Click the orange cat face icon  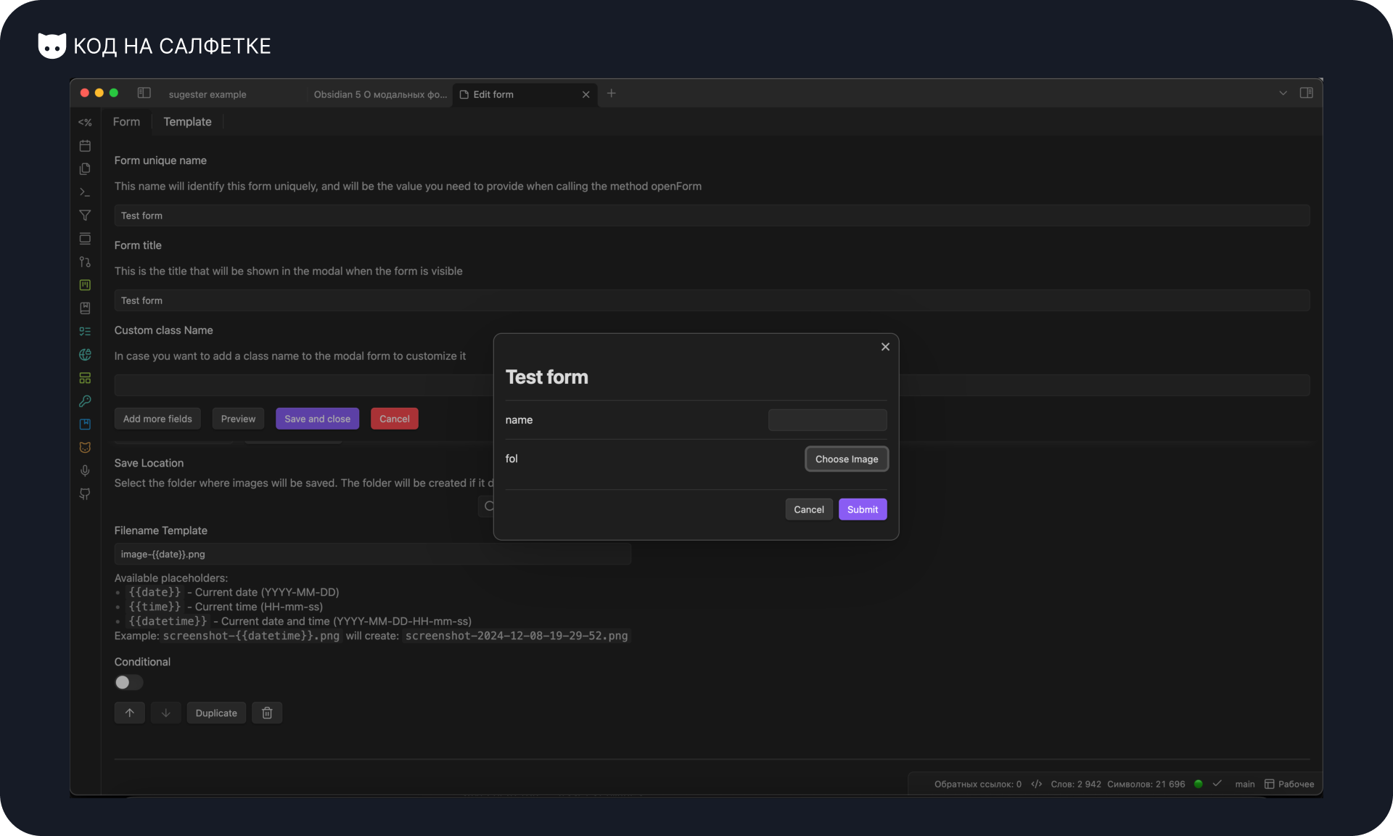(x=85, y=448)
